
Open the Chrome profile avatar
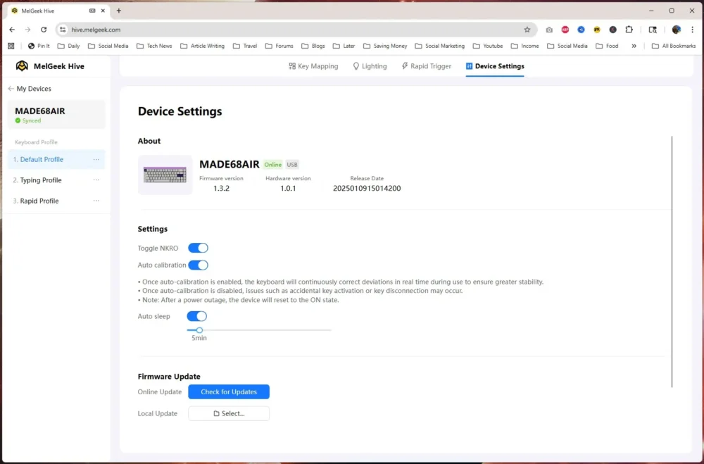coord(677,30)
